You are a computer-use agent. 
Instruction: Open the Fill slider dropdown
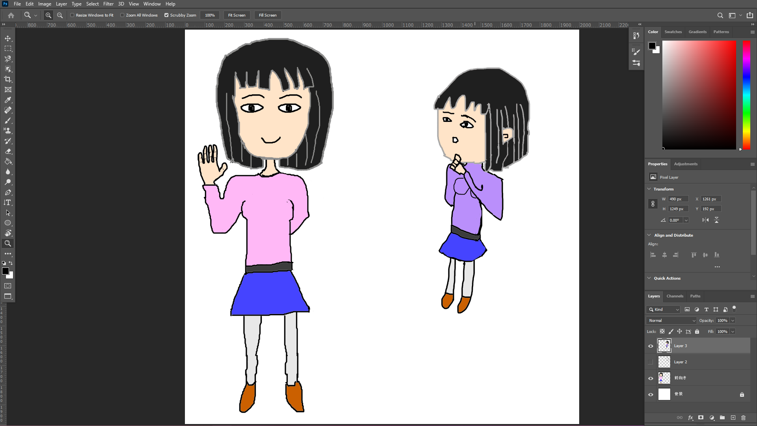coord(733,331)
